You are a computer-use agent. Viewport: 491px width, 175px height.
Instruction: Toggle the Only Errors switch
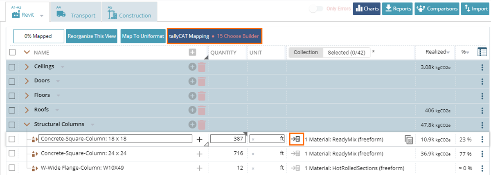pos(316,9)
